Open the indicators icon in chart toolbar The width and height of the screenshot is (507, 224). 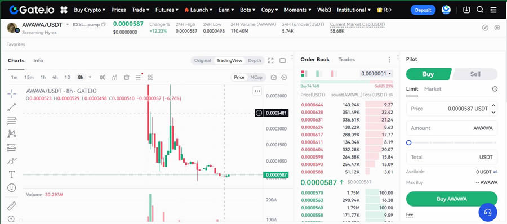[114, 77]
